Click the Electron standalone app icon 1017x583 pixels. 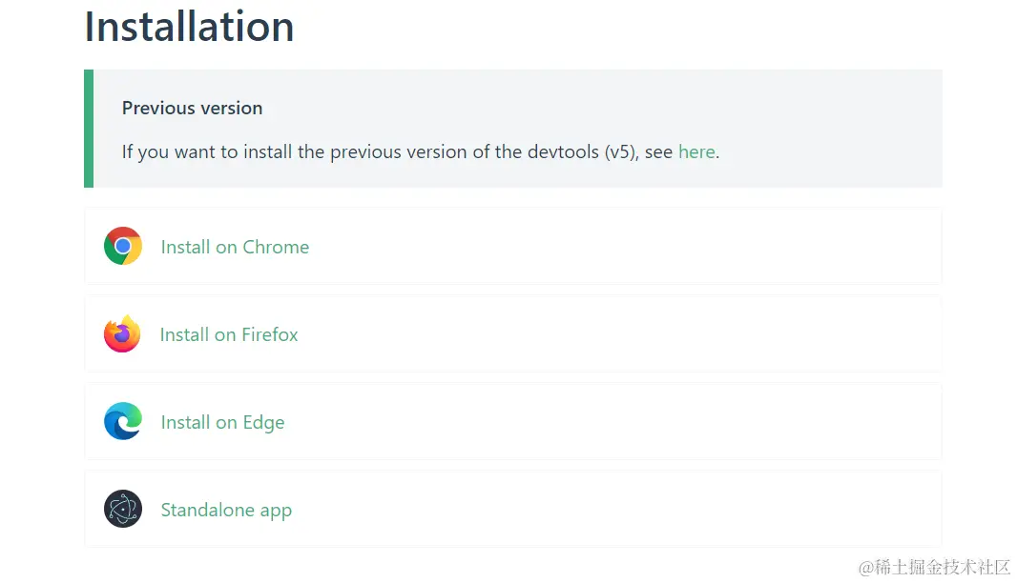[x=123, y=509]
